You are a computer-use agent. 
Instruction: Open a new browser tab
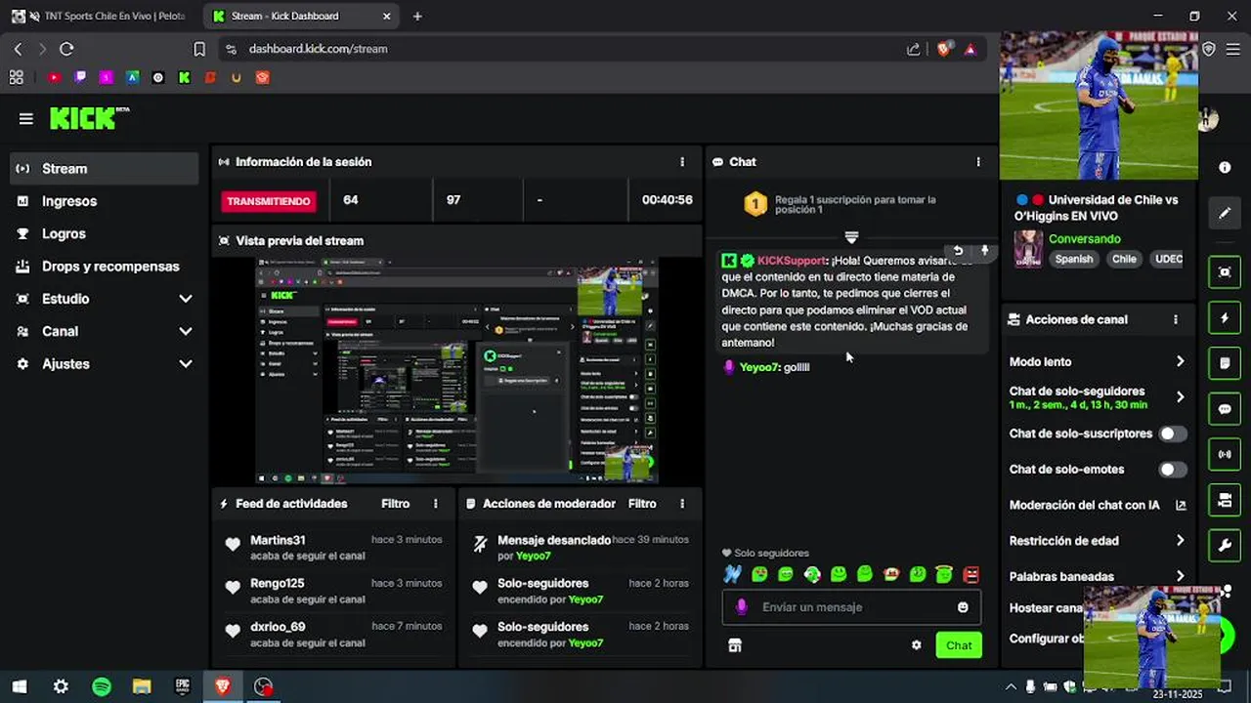coord(417,17)
